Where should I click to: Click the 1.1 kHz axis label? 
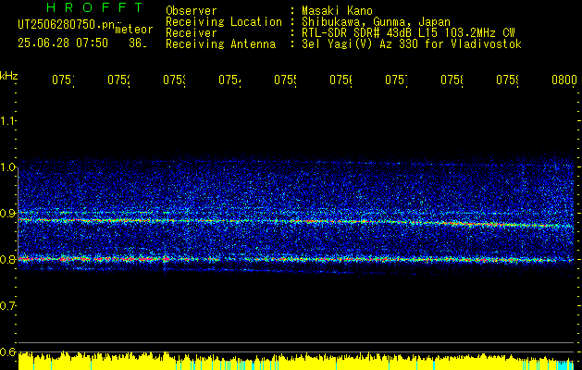(7, 121)
